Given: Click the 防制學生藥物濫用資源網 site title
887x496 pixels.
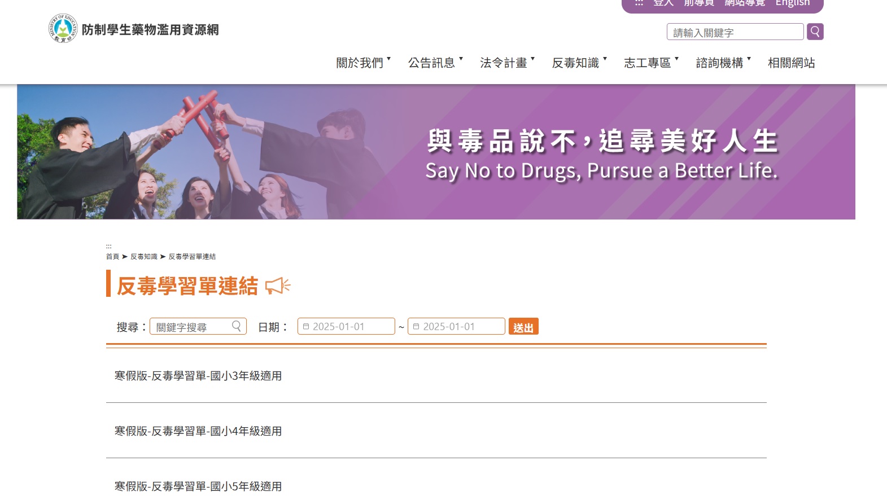Looking at the screenshot, I should pyautogui.click(x=150, y=30).
